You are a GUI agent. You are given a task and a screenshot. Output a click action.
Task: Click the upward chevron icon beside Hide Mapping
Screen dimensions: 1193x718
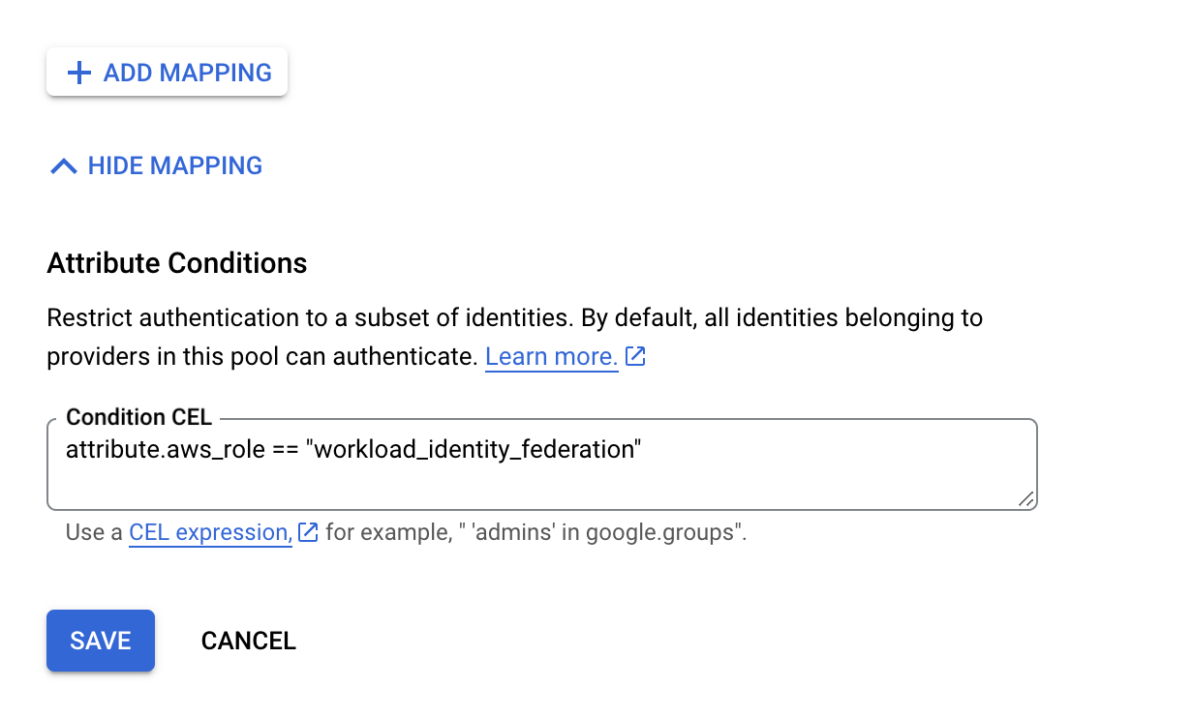click(x=63, y=166)
